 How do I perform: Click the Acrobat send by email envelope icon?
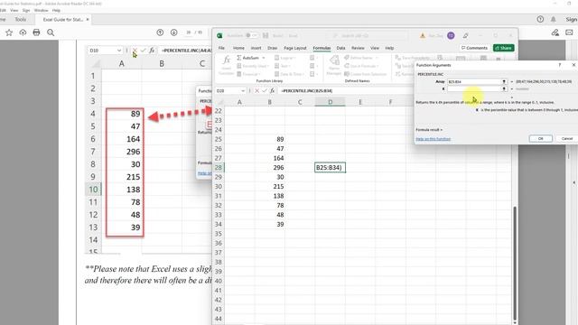pyautogui.click(x=569, y=32)
